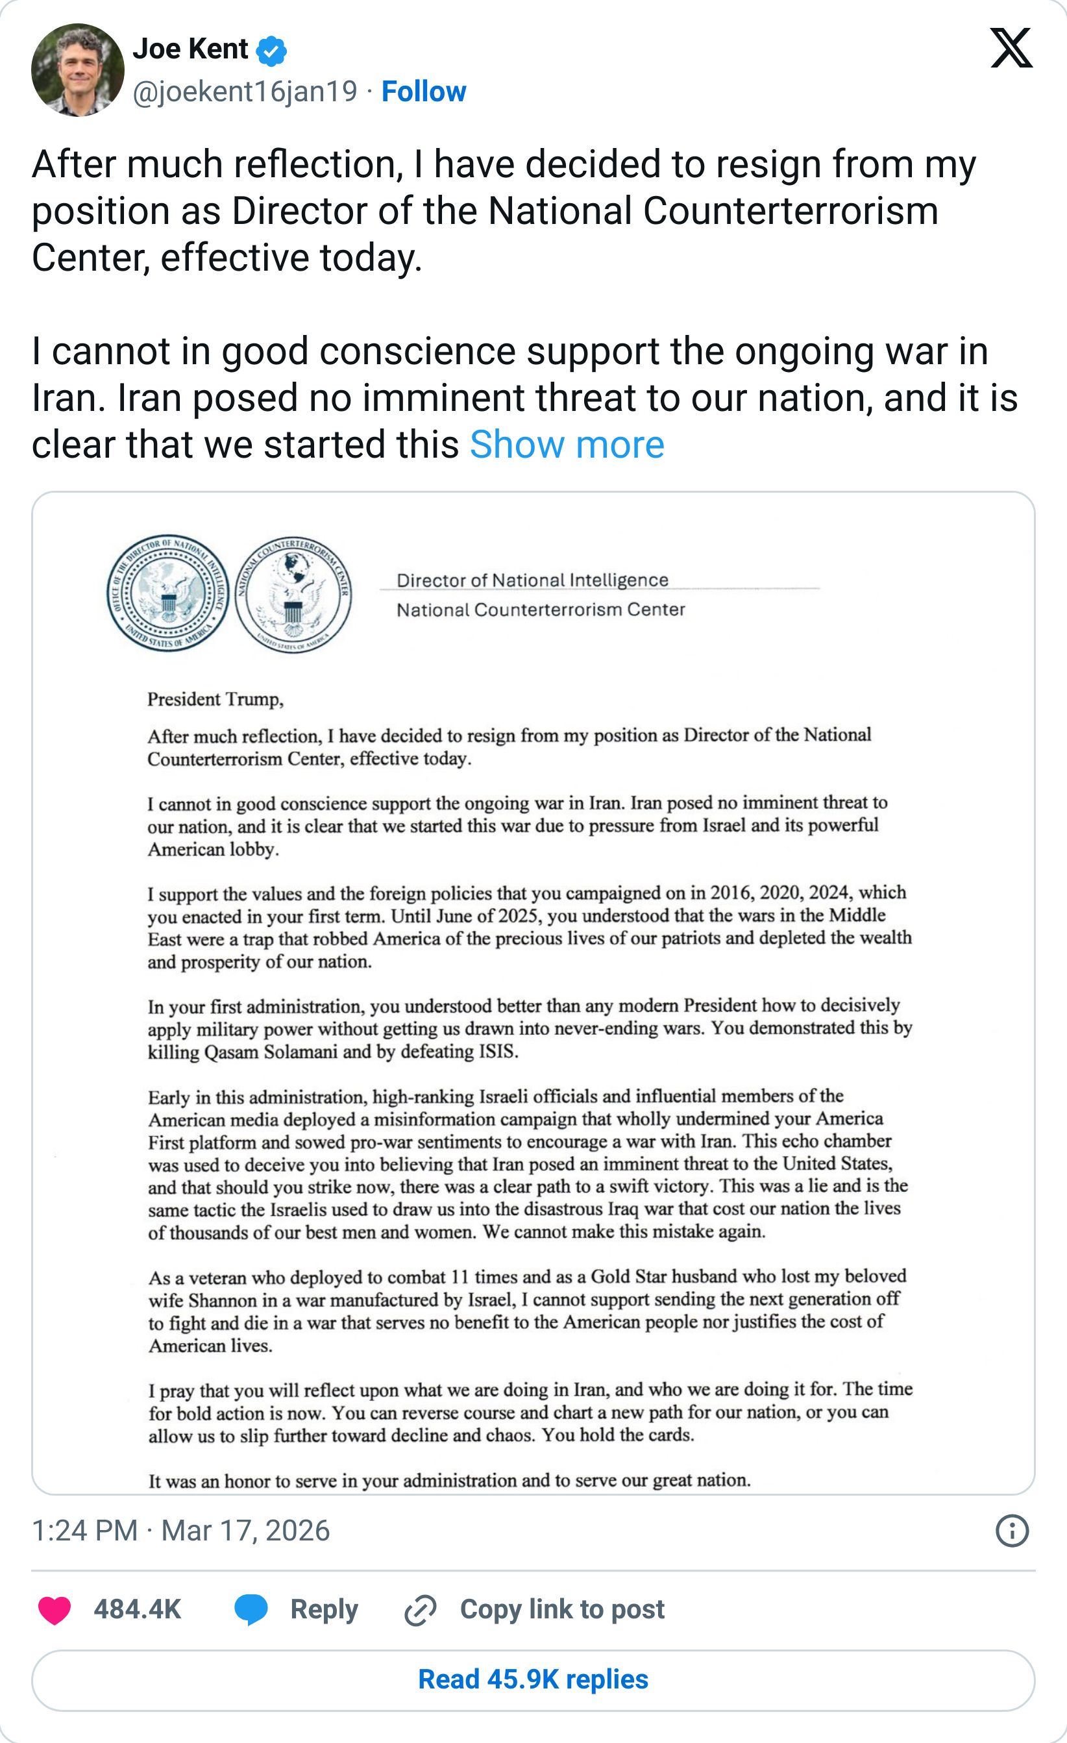The width and height of the screenshot is (1067, 1743).
Task: Open Joe Kent's profile avatar photo
Action: coord(78,70)
